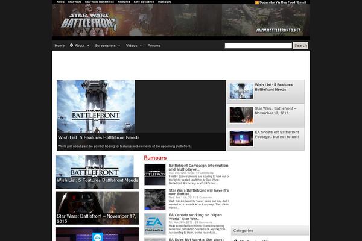This screenshot has width=362, height=241.
Task: Click the Search button
Action: pos(300,45)
